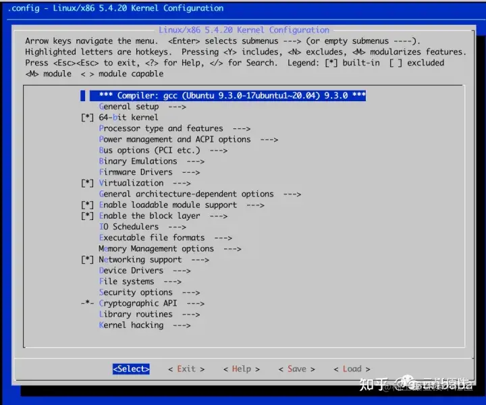
Task: Expand Bus options (PCI etc.) arrow
Action: pyautogui.click(x=219, y=151)
